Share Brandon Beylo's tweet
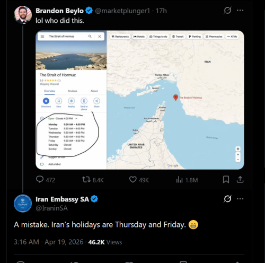The image size is (265, 263). click(x=240, y=180)
